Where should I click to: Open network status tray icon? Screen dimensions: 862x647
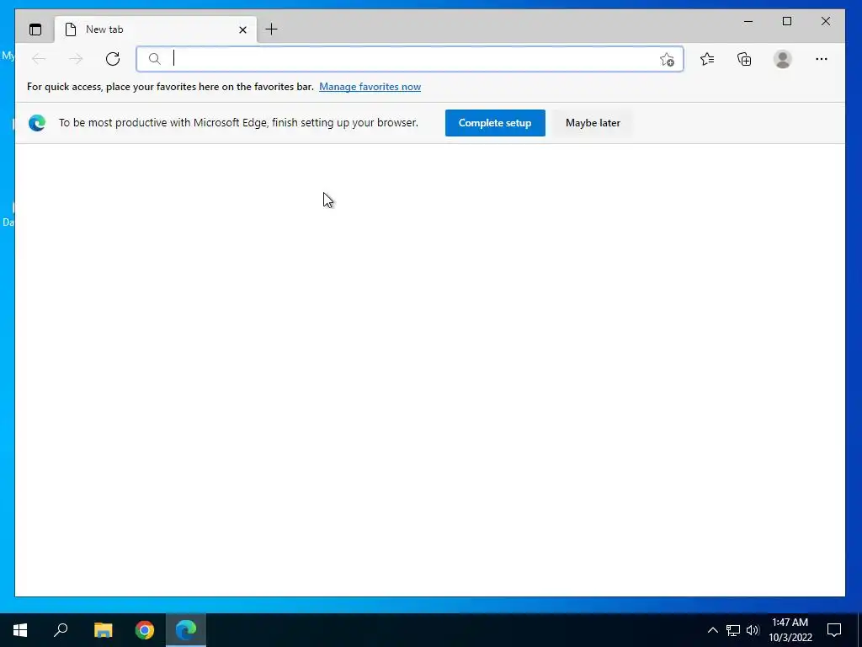[733, 630]
